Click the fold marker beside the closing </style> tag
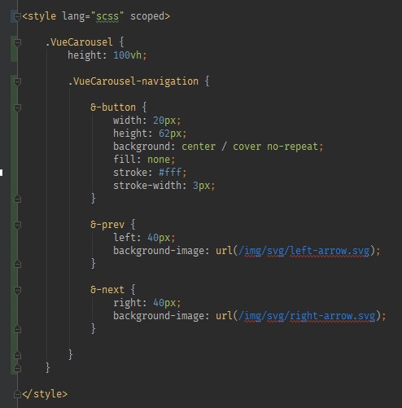This screenshot has width=402, height=408. point(17,394)
